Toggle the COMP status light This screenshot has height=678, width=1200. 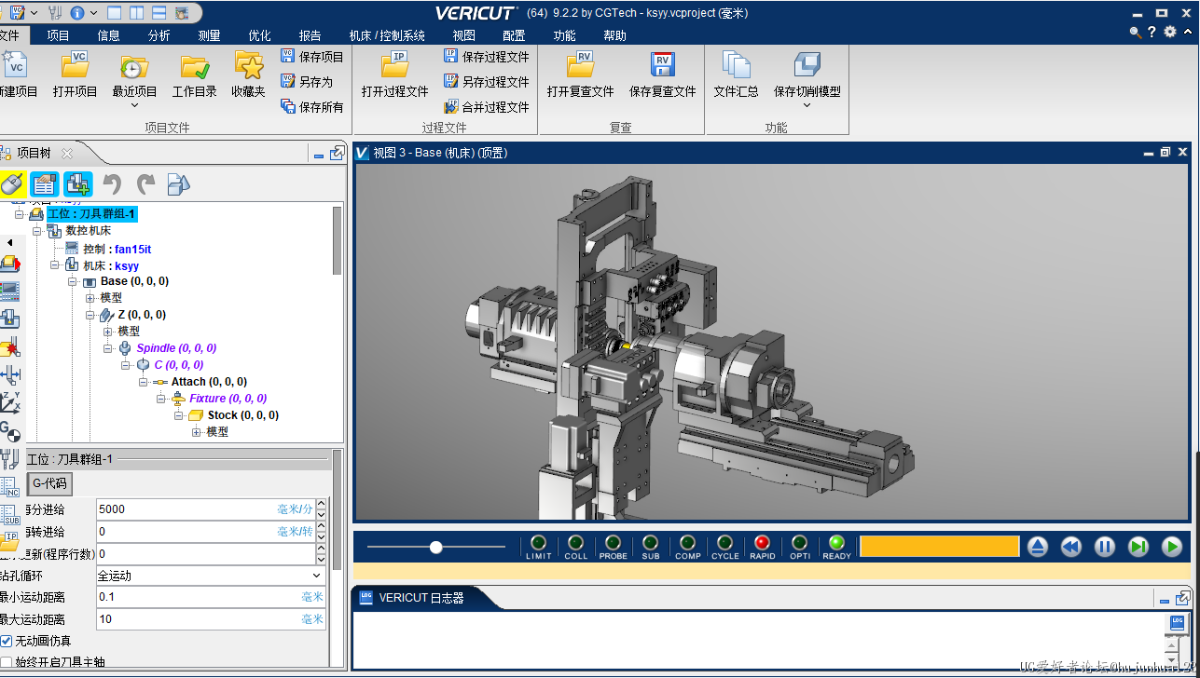687,542
